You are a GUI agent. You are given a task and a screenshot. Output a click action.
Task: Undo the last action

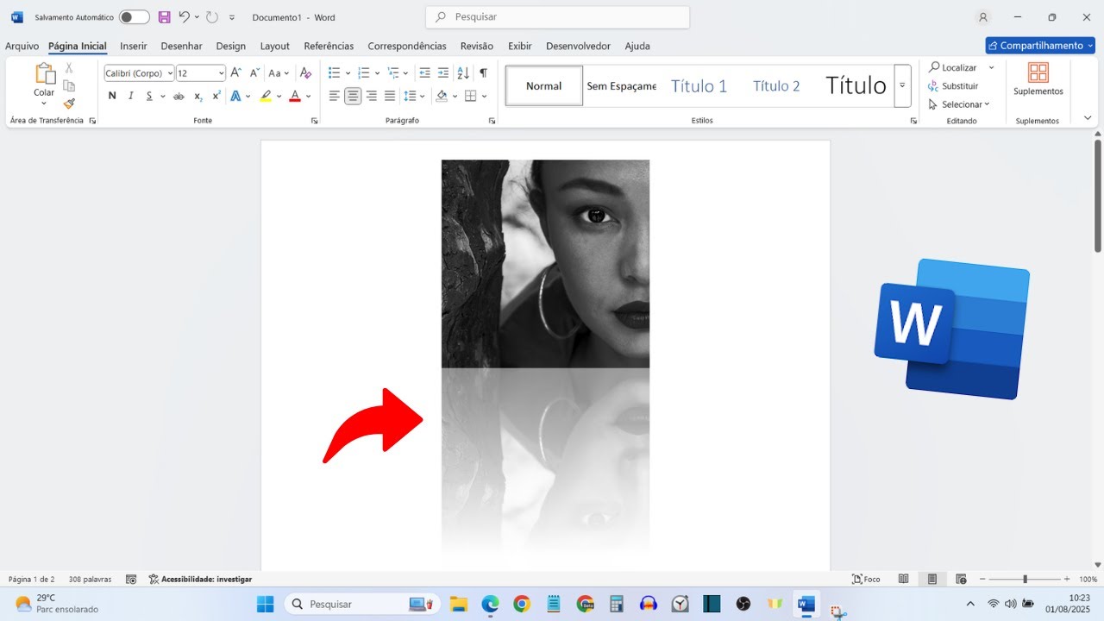(184, 17)
